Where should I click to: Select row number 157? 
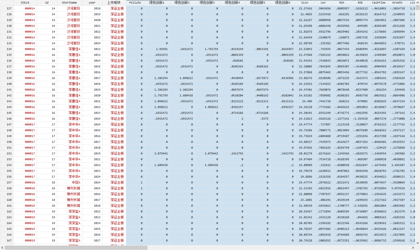point(9,183)
